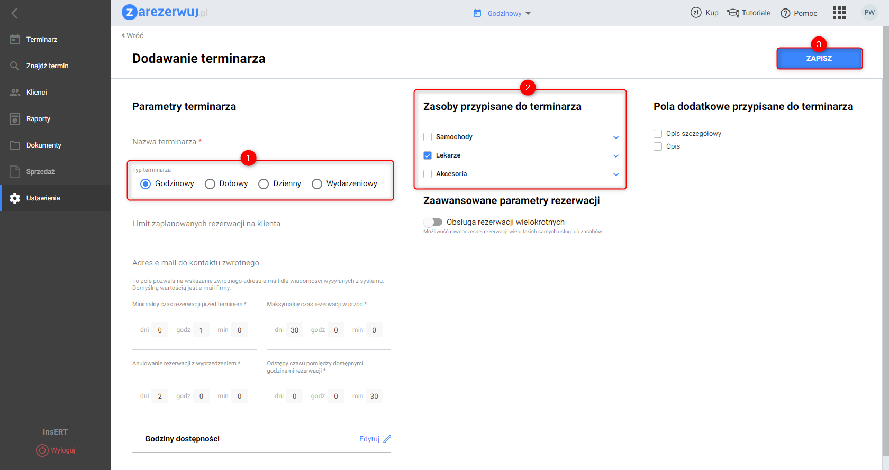
Task: Click the ZAPISZ button
Action: click(819, 58)
